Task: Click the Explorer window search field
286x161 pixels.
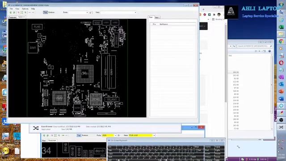Action: 255,46
